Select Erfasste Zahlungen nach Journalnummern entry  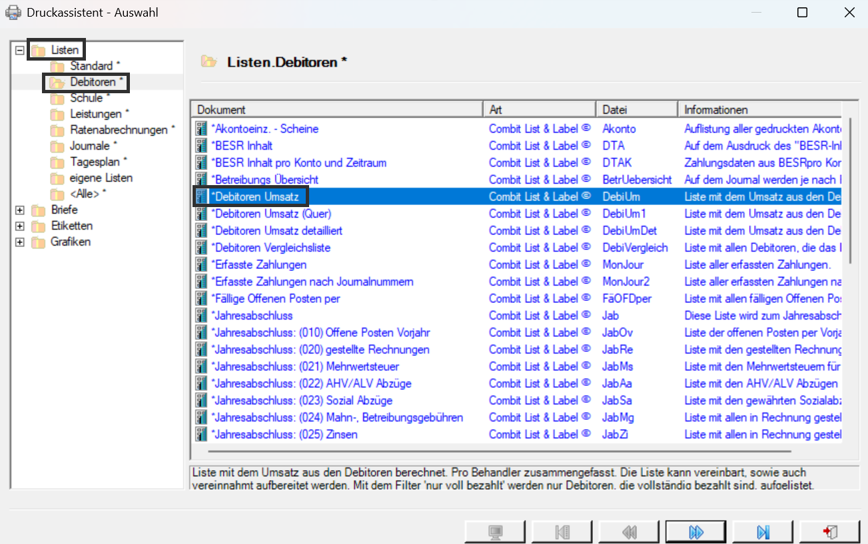(312, 281)
